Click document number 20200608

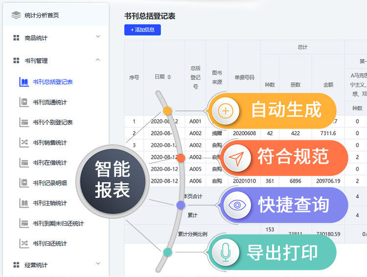(x=244, y=133)
